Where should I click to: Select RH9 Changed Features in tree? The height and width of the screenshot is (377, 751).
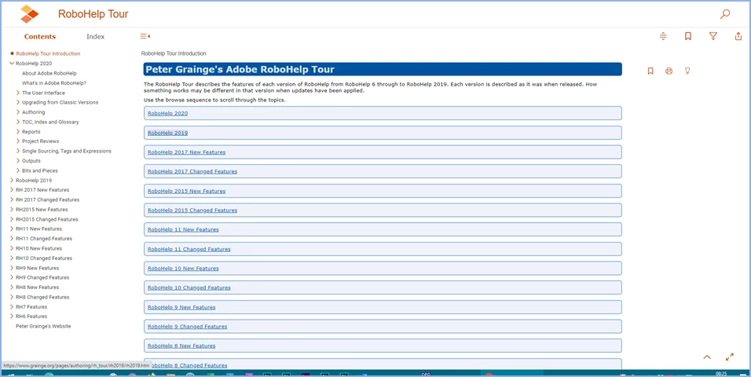click(42, 278)
